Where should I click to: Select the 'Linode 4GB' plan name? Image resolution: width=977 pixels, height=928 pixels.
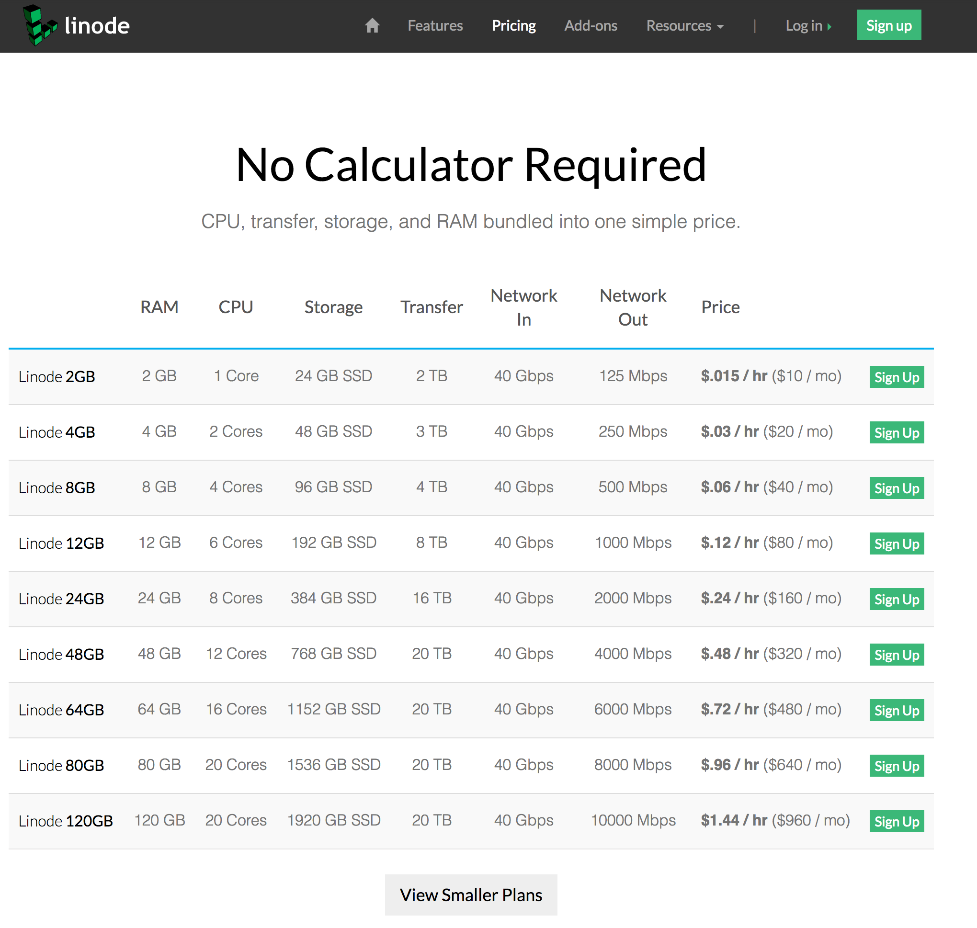click(57, 432)
